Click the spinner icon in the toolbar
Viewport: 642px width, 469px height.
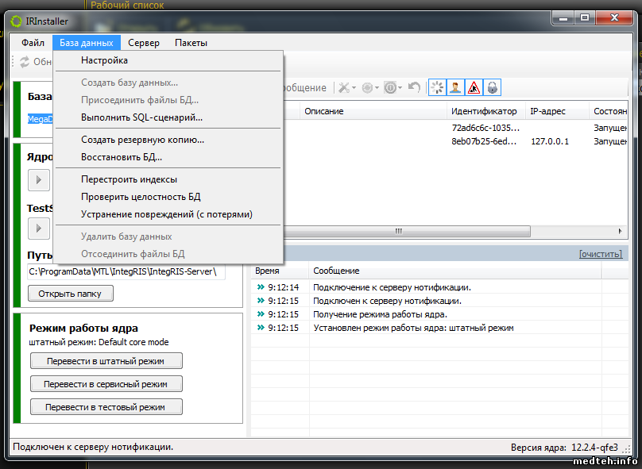coord(437,87)
